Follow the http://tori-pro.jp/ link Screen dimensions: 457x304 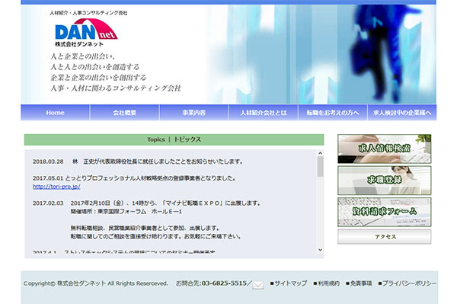pyautogui.click(x=56, y=187)
